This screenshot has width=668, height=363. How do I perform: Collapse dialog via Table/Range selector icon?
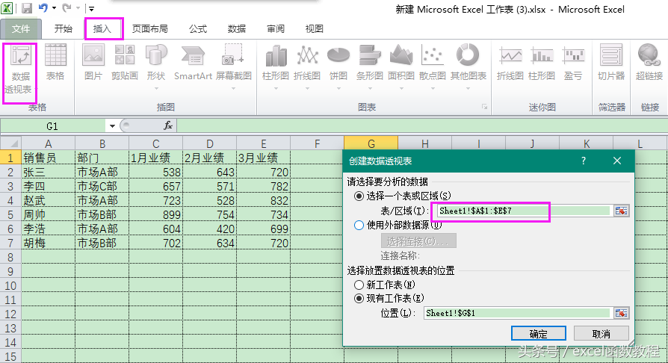pyautogui.click(x=621, y=211)
